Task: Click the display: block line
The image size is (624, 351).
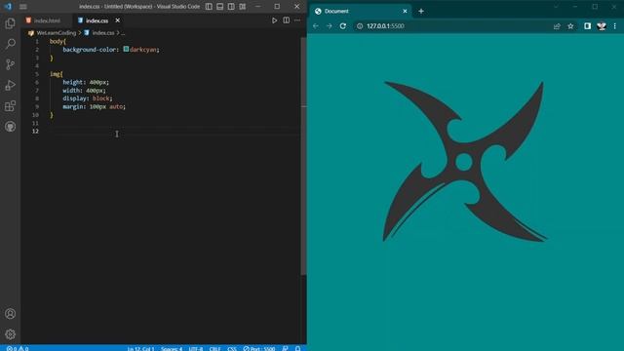Action: [88, 98]
